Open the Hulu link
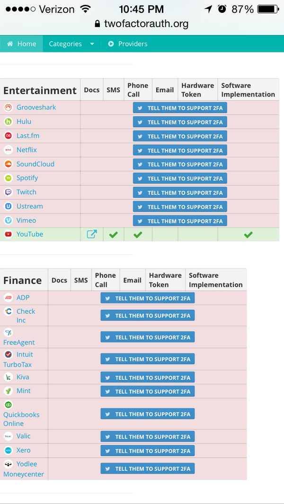The height and width of the screenshot is (504, 284). tap(24, 122)
